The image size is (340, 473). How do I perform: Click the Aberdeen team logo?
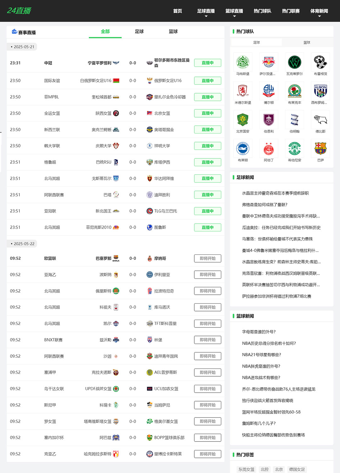269,149
